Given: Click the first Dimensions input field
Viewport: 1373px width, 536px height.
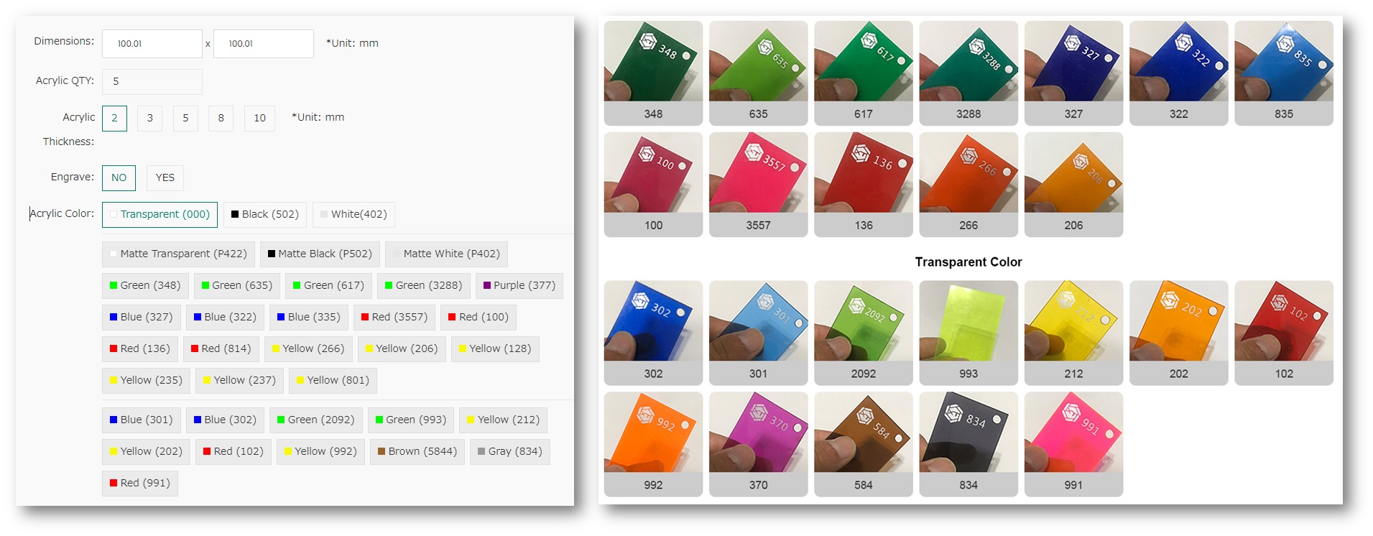Looking at the screenshot, I should tap(152, 44).
